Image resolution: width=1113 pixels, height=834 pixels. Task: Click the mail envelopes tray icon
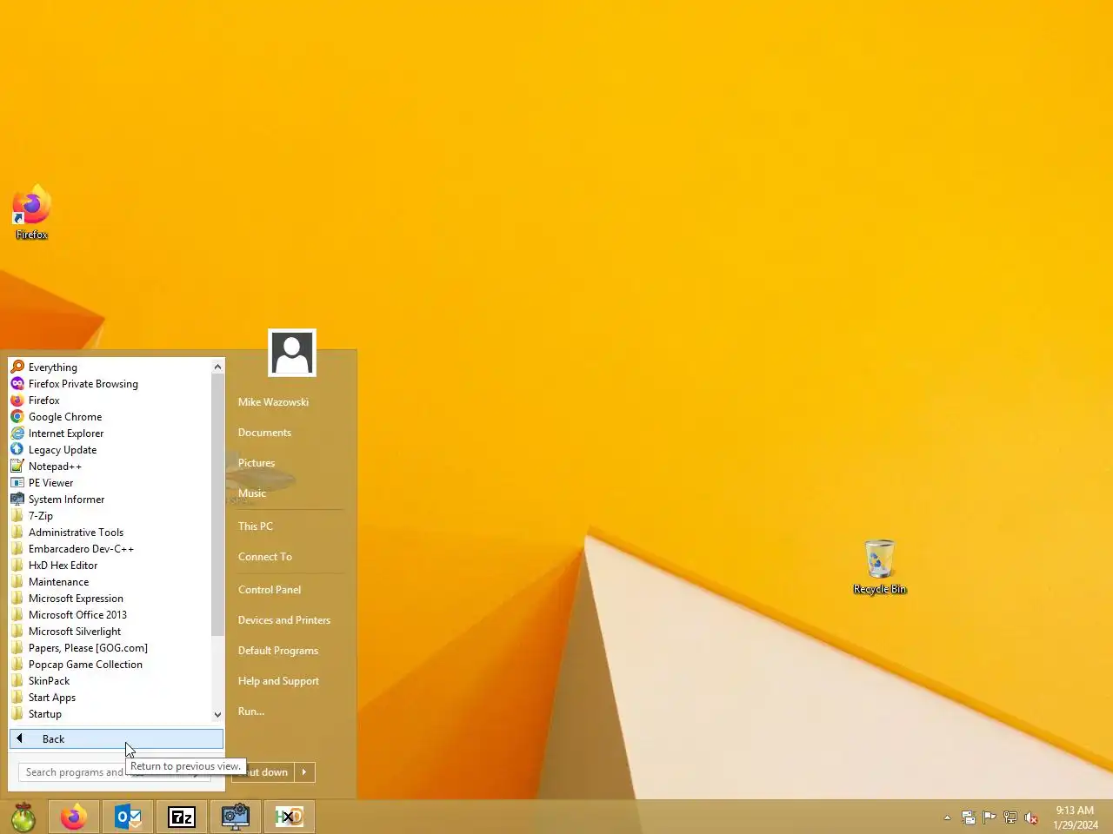pos(969,817)
